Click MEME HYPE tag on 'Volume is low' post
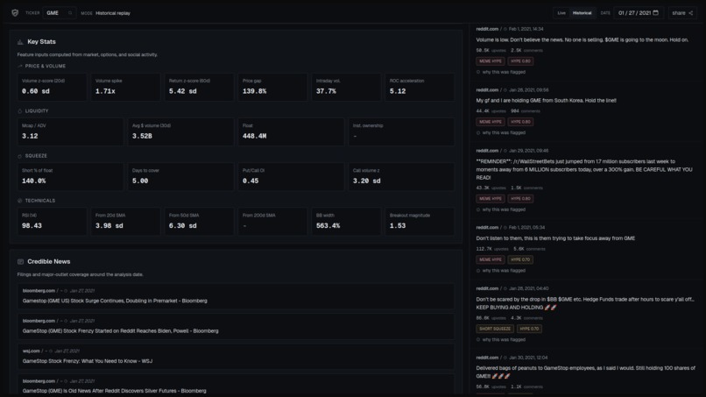 (x=491, y=61)
